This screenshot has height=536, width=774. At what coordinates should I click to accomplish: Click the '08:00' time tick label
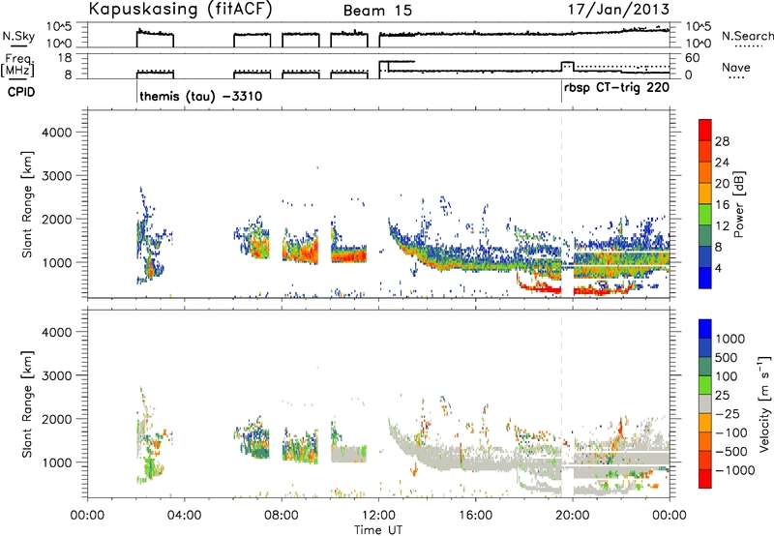pyautogui.click(x=282, y=516)
